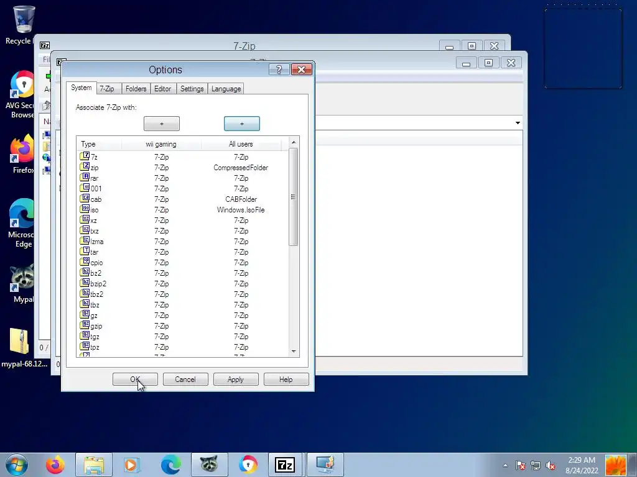Click CompressedFolder in zip row

click(241, 168)
